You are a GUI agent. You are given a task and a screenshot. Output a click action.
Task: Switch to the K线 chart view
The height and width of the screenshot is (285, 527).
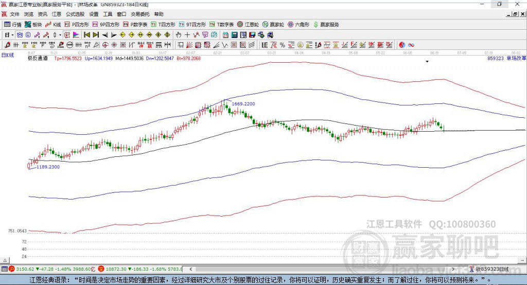[53, 25]
